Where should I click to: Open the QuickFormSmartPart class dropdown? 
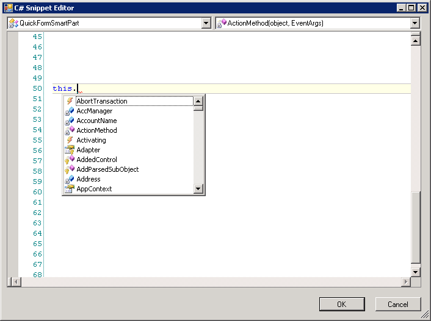pos(206,23)
